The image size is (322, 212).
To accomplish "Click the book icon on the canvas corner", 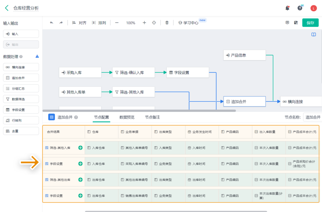I will point(313,34).
